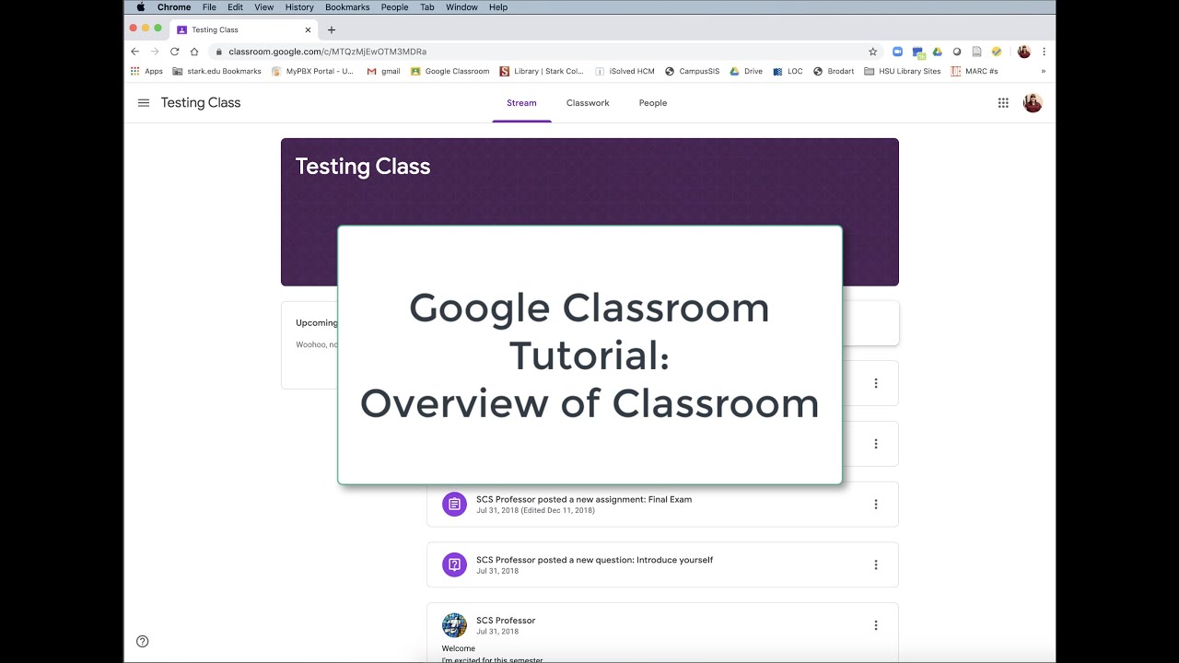Image resolution: width=1179 pixels, height=663 pixels.
Task: Open the Edit menu
Action: [x=236, y=7]
